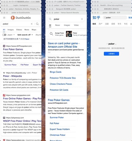Open Expert Texas Holdem Yahoo link
132x141 pixels.
click(60, 129)
